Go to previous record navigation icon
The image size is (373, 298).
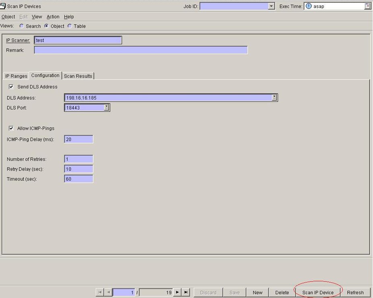(108, 292)
